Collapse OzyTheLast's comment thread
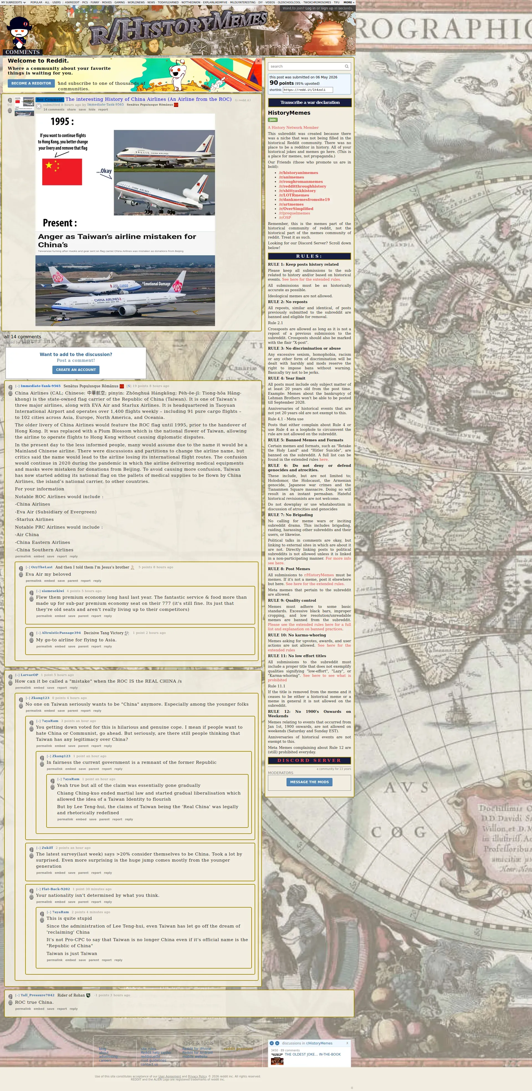This screenshot has width=532, height=1091. pos(27,567)
